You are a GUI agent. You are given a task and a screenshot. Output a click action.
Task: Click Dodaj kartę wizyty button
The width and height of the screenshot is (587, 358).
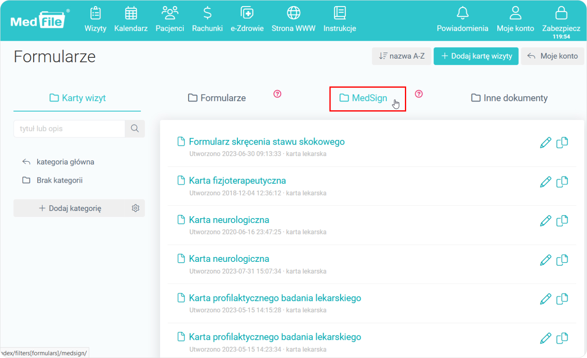point(476,56)
